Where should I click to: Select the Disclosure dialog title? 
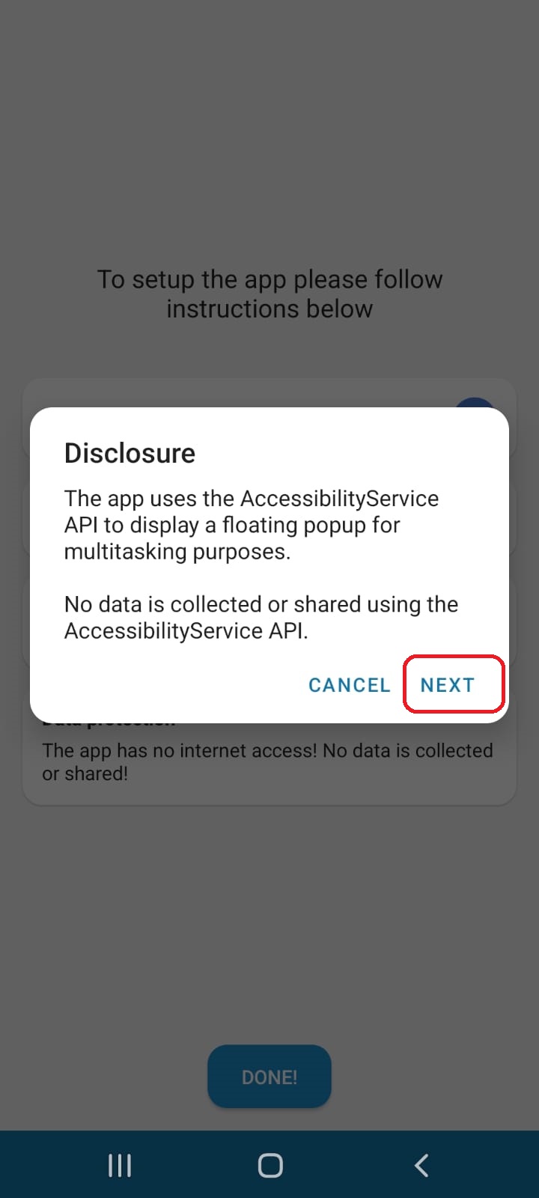click(x=130, y=453)
